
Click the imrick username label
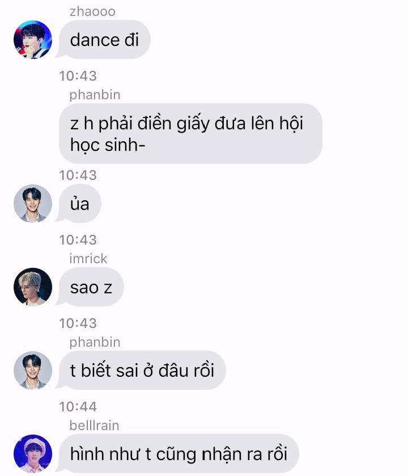[x=88, y=259]
